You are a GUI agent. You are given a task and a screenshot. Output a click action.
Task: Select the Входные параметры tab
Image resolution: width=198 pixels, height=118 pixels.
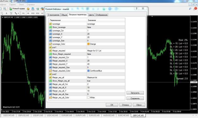tap(78, 15)
